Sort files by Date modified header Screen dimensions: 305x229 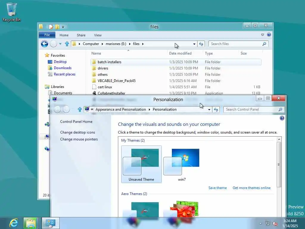click(x=185, y=53)
